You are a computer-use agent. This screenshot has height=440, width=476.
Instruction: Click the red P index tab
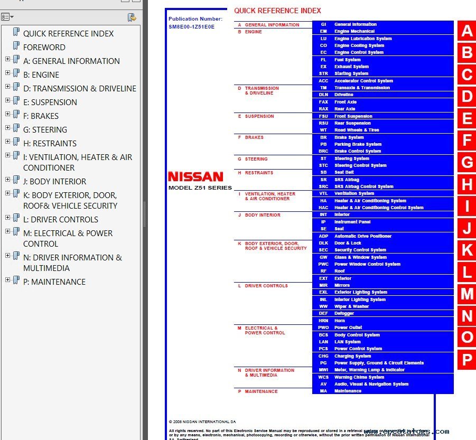466,360
